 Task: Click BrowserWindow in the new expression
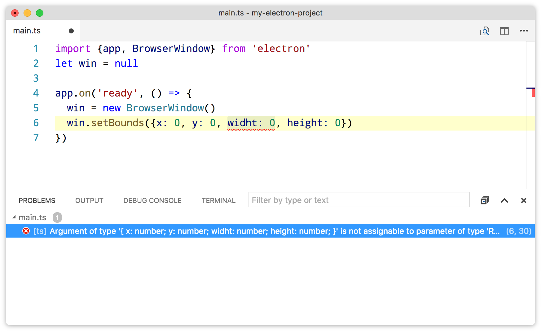pos(165,108)
